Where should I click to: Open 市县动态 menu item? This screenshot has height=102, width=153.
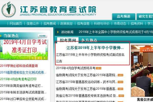tap(120, 23)
